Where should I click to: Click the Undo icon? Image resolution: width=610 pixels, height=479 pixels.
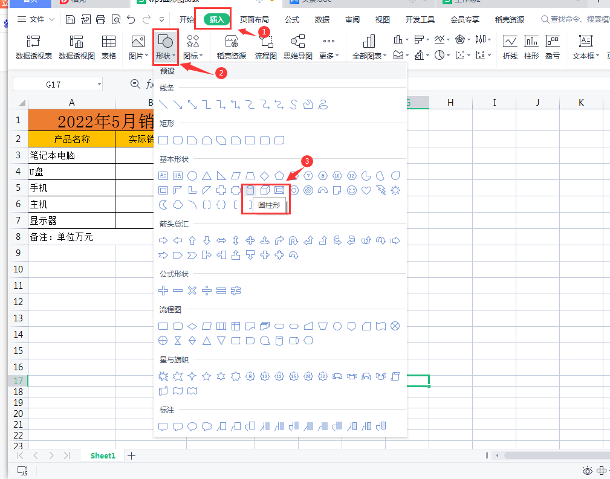tap(131, 19)
